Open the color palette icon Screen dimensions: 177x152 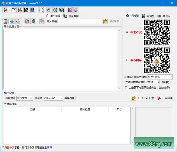[x=49, y=10]
